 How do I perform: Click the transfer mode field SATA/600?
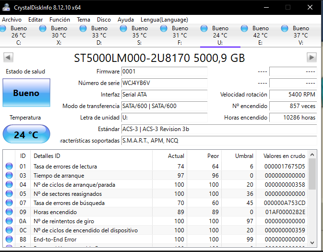click(165, 106)
